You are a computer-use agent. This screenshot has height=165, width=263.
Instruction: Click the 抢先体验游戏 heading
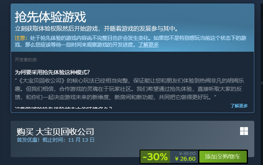click(50, 17)
